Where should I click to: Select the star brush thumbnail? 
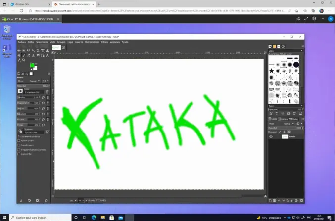click(x=272, y=71)
